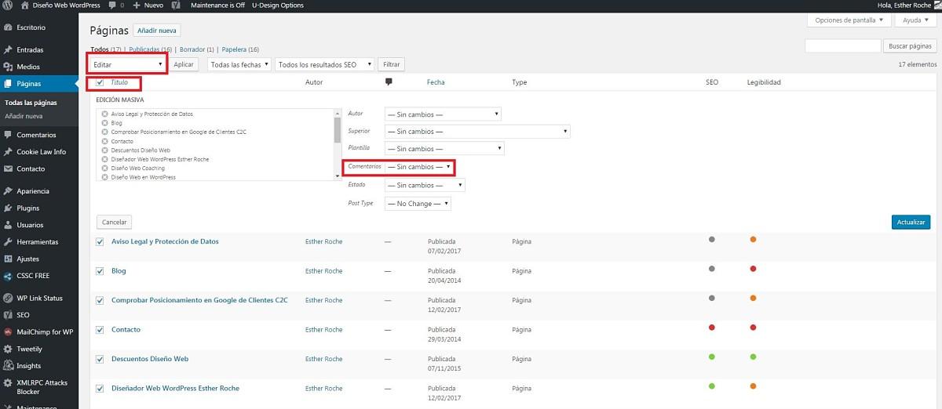Image resolution: width=942 pixels, height=409 pixels.
Task: Uncheck the Descuentos Diseño Web checkbox
Action: point(100,359)
